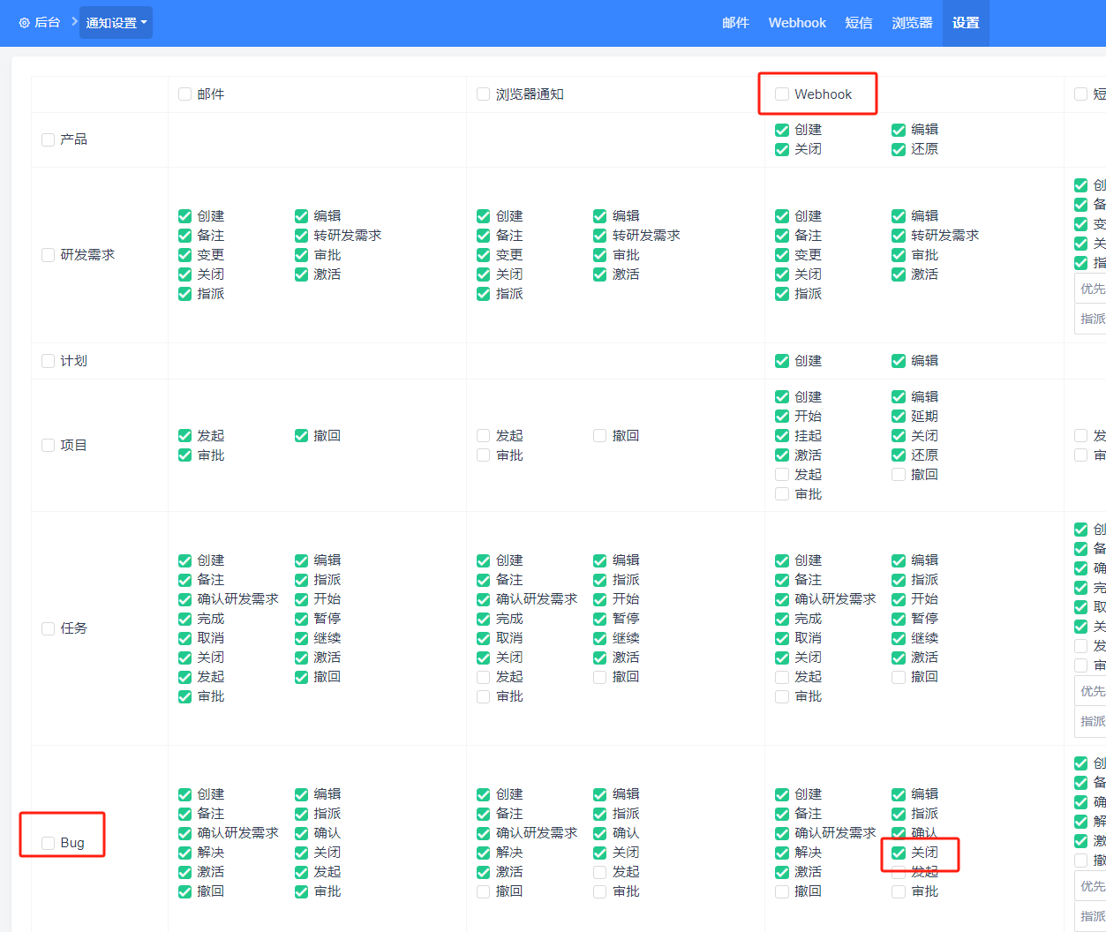Select the 任务 row checkbox
1106x932 pixels.
coord(49,628)
